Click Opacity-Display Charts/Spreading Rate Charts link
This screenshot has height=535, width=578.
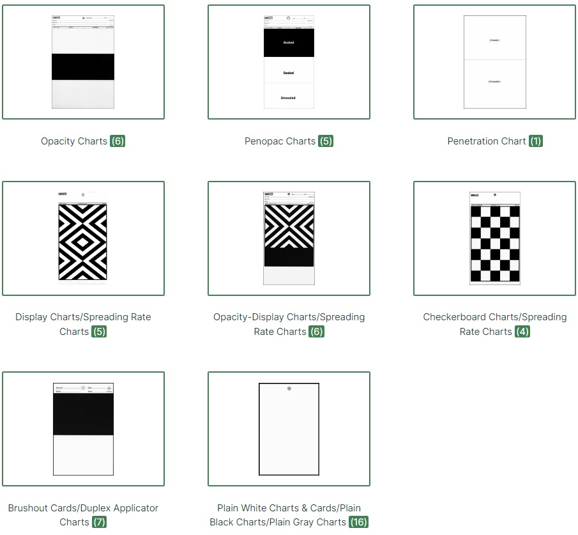click(289, 324)
